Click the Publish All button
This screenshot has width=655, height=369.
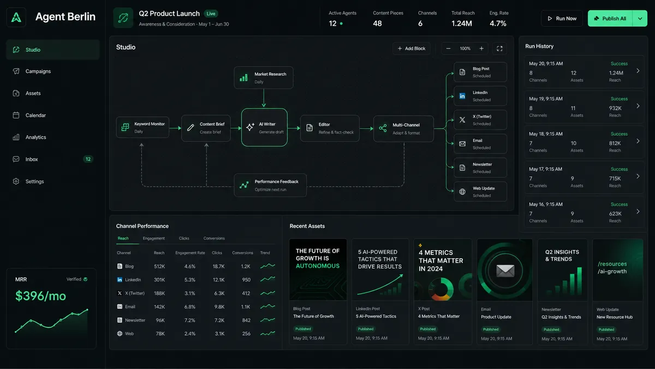pos(610,19)
